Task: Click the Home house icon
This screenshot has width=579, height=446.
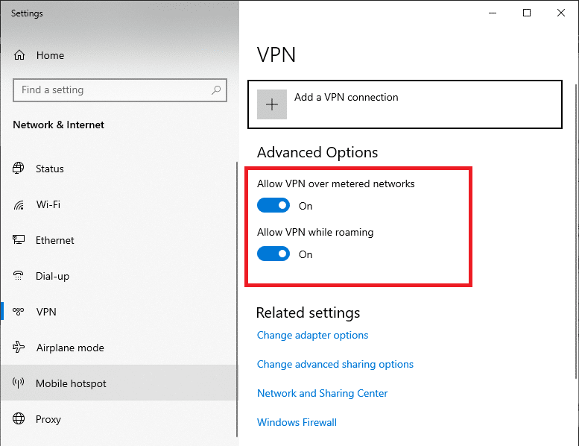Action: [19, 55]
